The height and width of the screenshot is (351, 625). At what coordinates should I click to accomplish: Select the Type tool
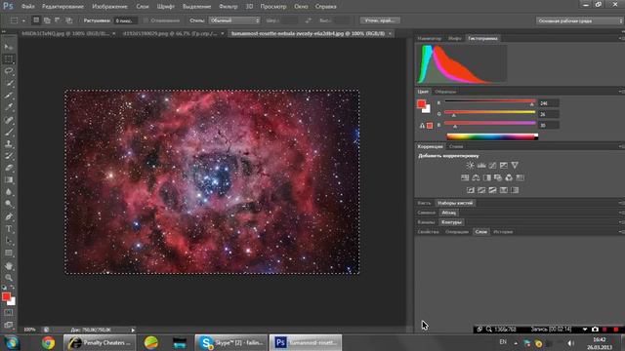click(x=9, y=229)
